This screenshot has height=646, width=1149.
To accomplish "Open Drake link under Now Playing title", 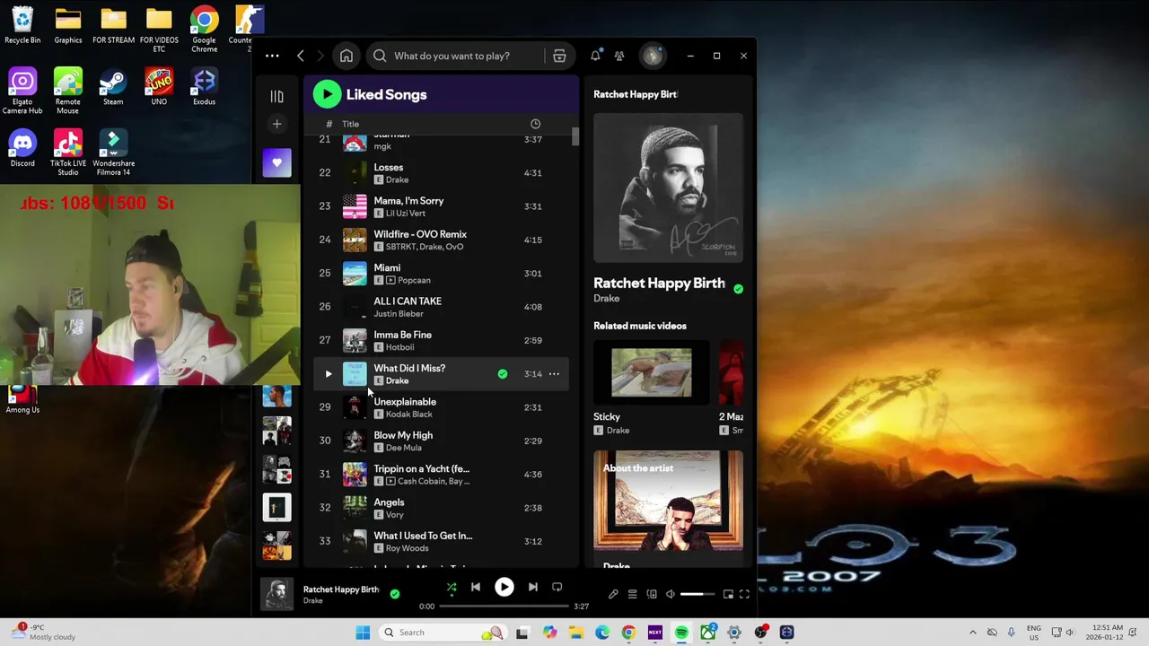I will tap(606, 299).
